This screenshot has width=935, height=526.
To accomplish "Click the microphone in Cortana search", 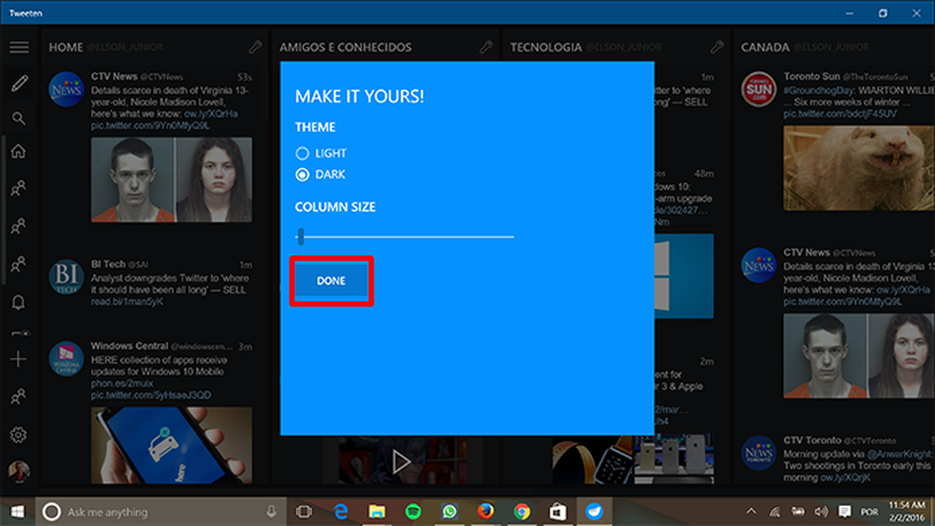I will pyautogui.click(x=272, y=512).
